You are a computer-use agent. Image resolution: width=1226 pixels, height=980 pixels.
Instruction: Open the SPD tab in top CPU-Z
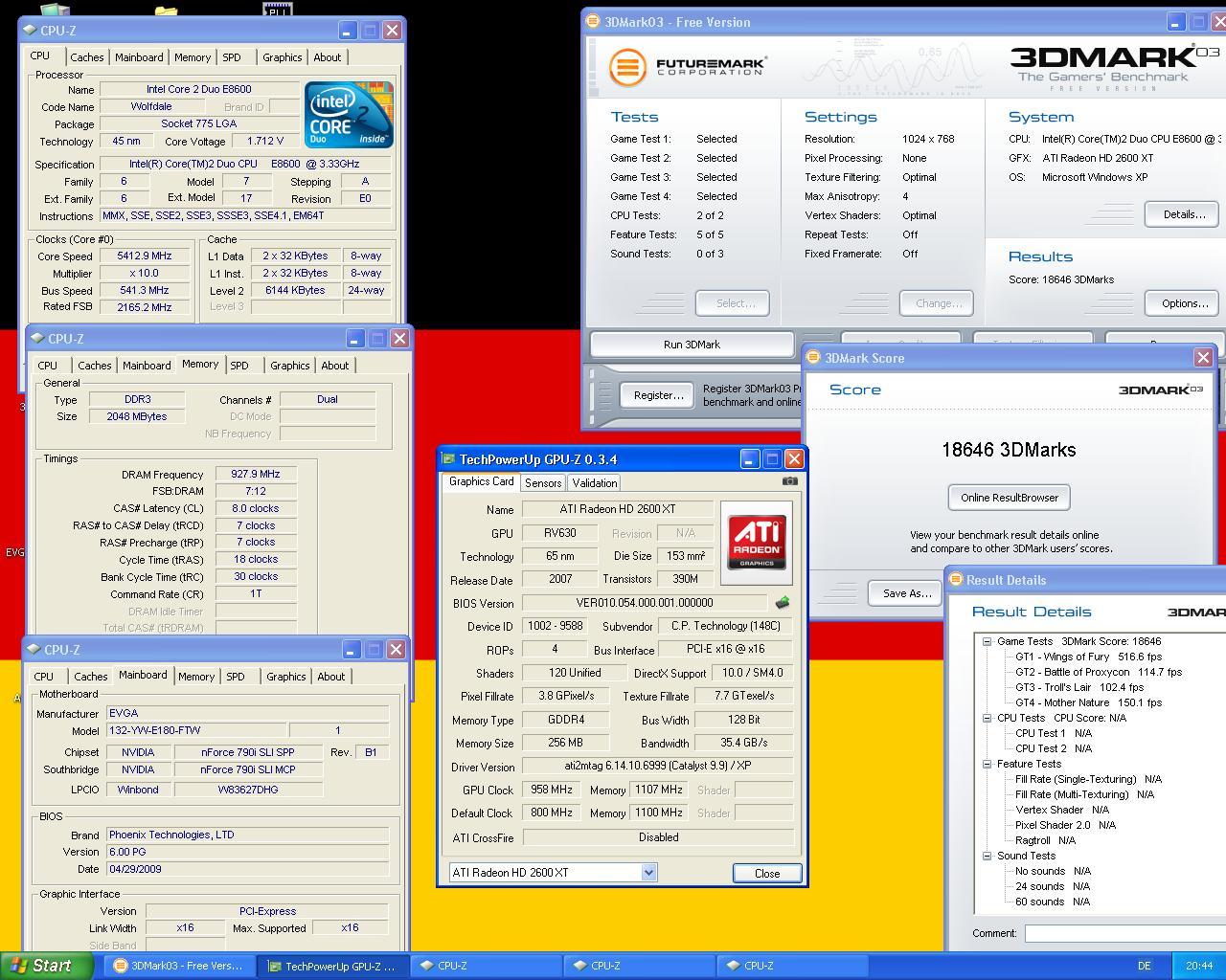pyautogui.click(x=232, y=57)
